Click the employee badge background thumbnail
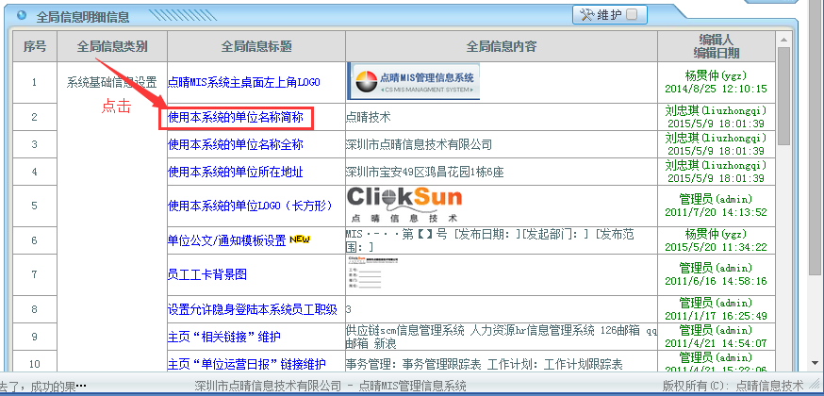 [x=371, y=273]
